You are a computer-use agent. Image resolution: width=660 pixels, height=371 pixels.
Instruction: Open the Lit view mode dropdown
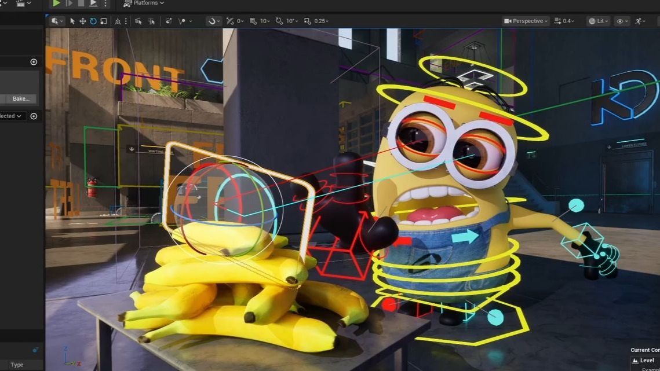pos(597,21)
